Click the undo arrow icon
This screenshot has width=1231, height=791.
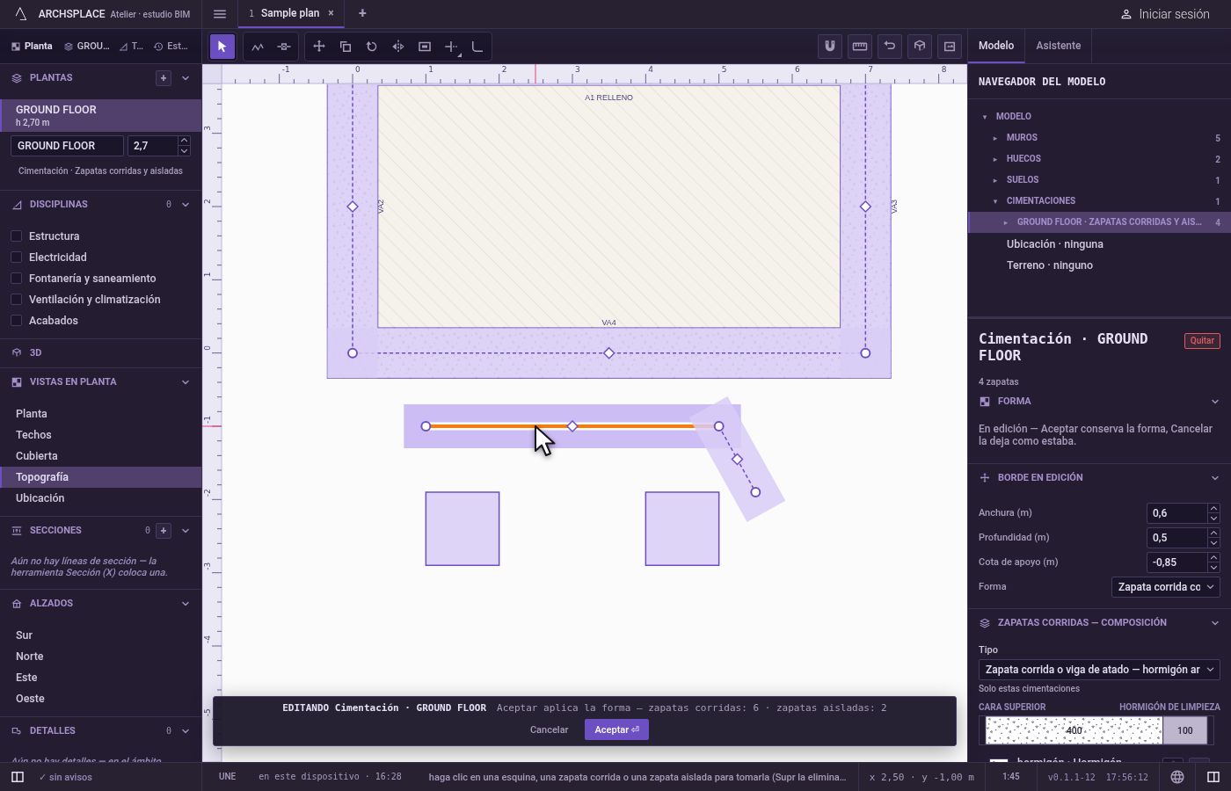pos(890,47)
